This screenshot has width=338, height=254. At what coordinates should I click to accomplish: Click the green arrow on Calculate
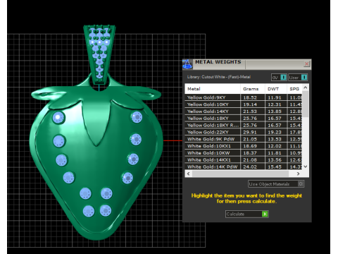pyautogui.click(x=265, y=214)
